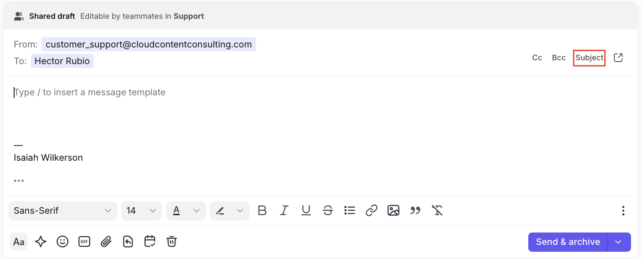This screenshot has height=259, width=643.
Task: Toggle bold text formatting
Action: [262, 211]
